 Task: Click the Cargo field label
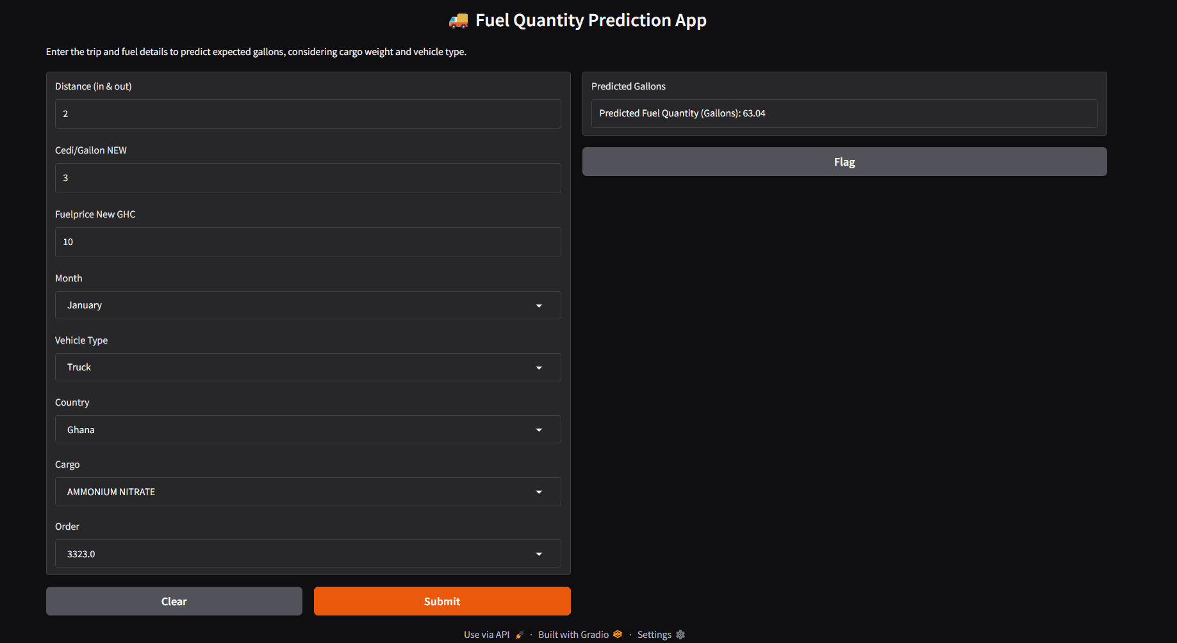(x=67, y=464)
